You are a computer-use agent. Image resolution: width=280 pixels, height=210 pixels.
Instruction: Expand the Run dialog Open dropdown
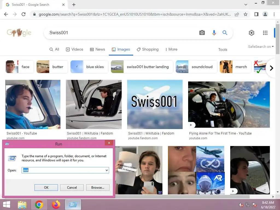coord(107,170)
